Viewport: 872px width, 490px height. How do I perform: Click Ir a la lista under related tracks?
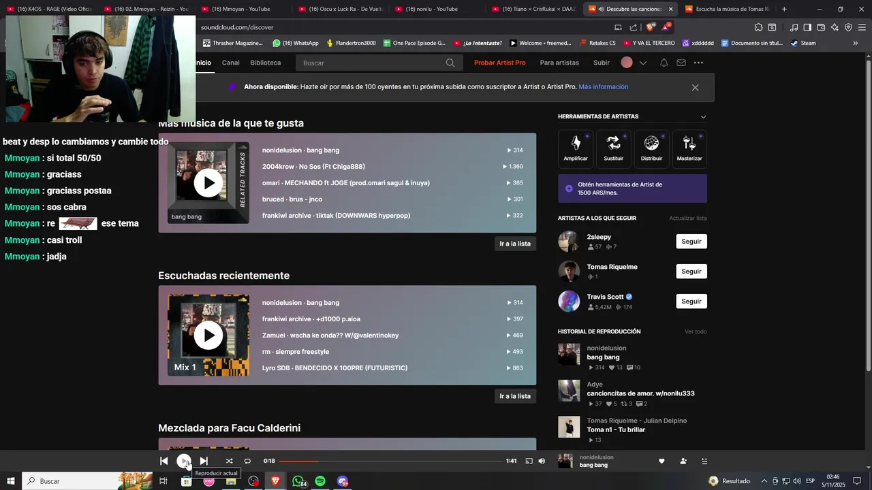click(515, 244)
